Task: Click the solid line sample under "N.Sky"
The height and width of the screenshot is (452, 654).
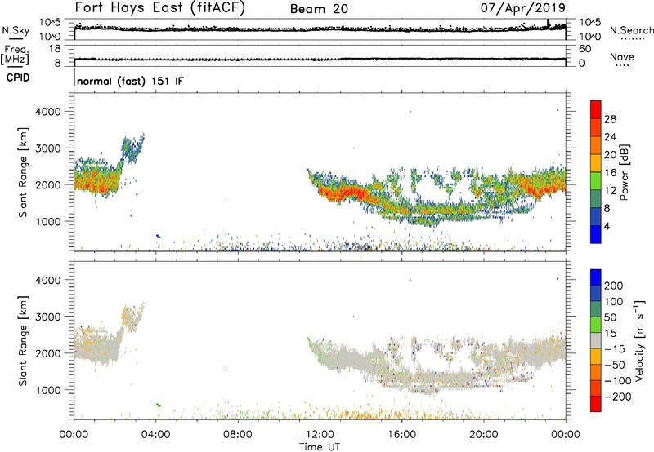Action: (16, 38)
